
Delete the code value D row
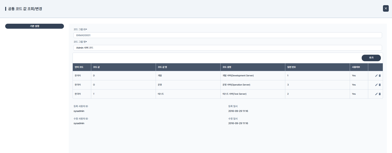[380, 76]
